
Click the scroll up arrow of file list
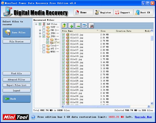coord(152,31)
